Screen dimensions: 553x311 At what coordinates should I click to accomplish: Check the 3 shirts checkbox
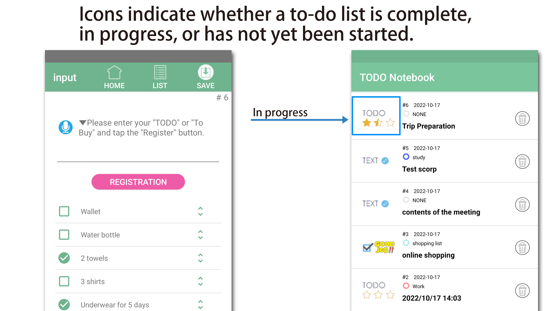click(x=64, y=281)
